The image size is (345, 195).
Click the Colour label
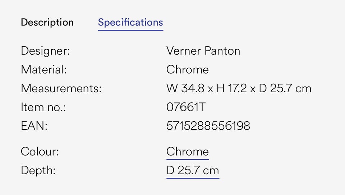point(40,152)
